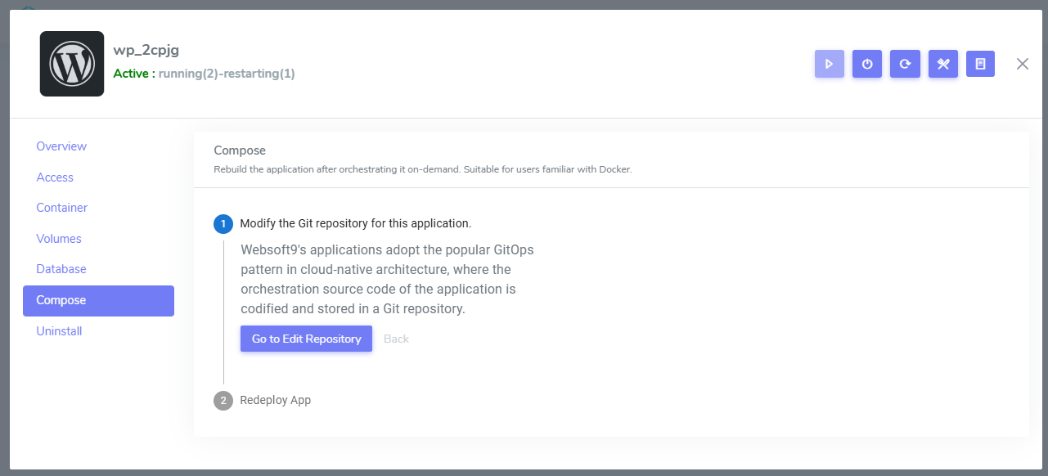Switch to the Access section
The image size is (1048, 476).
tap(55, 177)
